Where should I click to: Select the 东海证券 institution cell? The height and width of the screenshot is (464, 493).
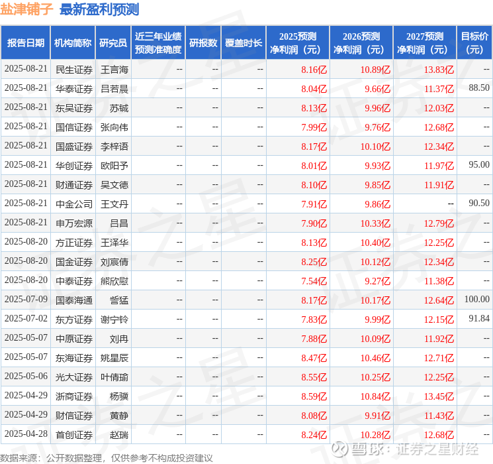pyautogui.click(x=74, y=358)
